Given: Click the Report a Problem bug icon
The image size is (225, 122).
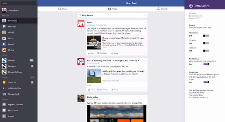Looking at the screenshot, I should click(x=4, y=104).
